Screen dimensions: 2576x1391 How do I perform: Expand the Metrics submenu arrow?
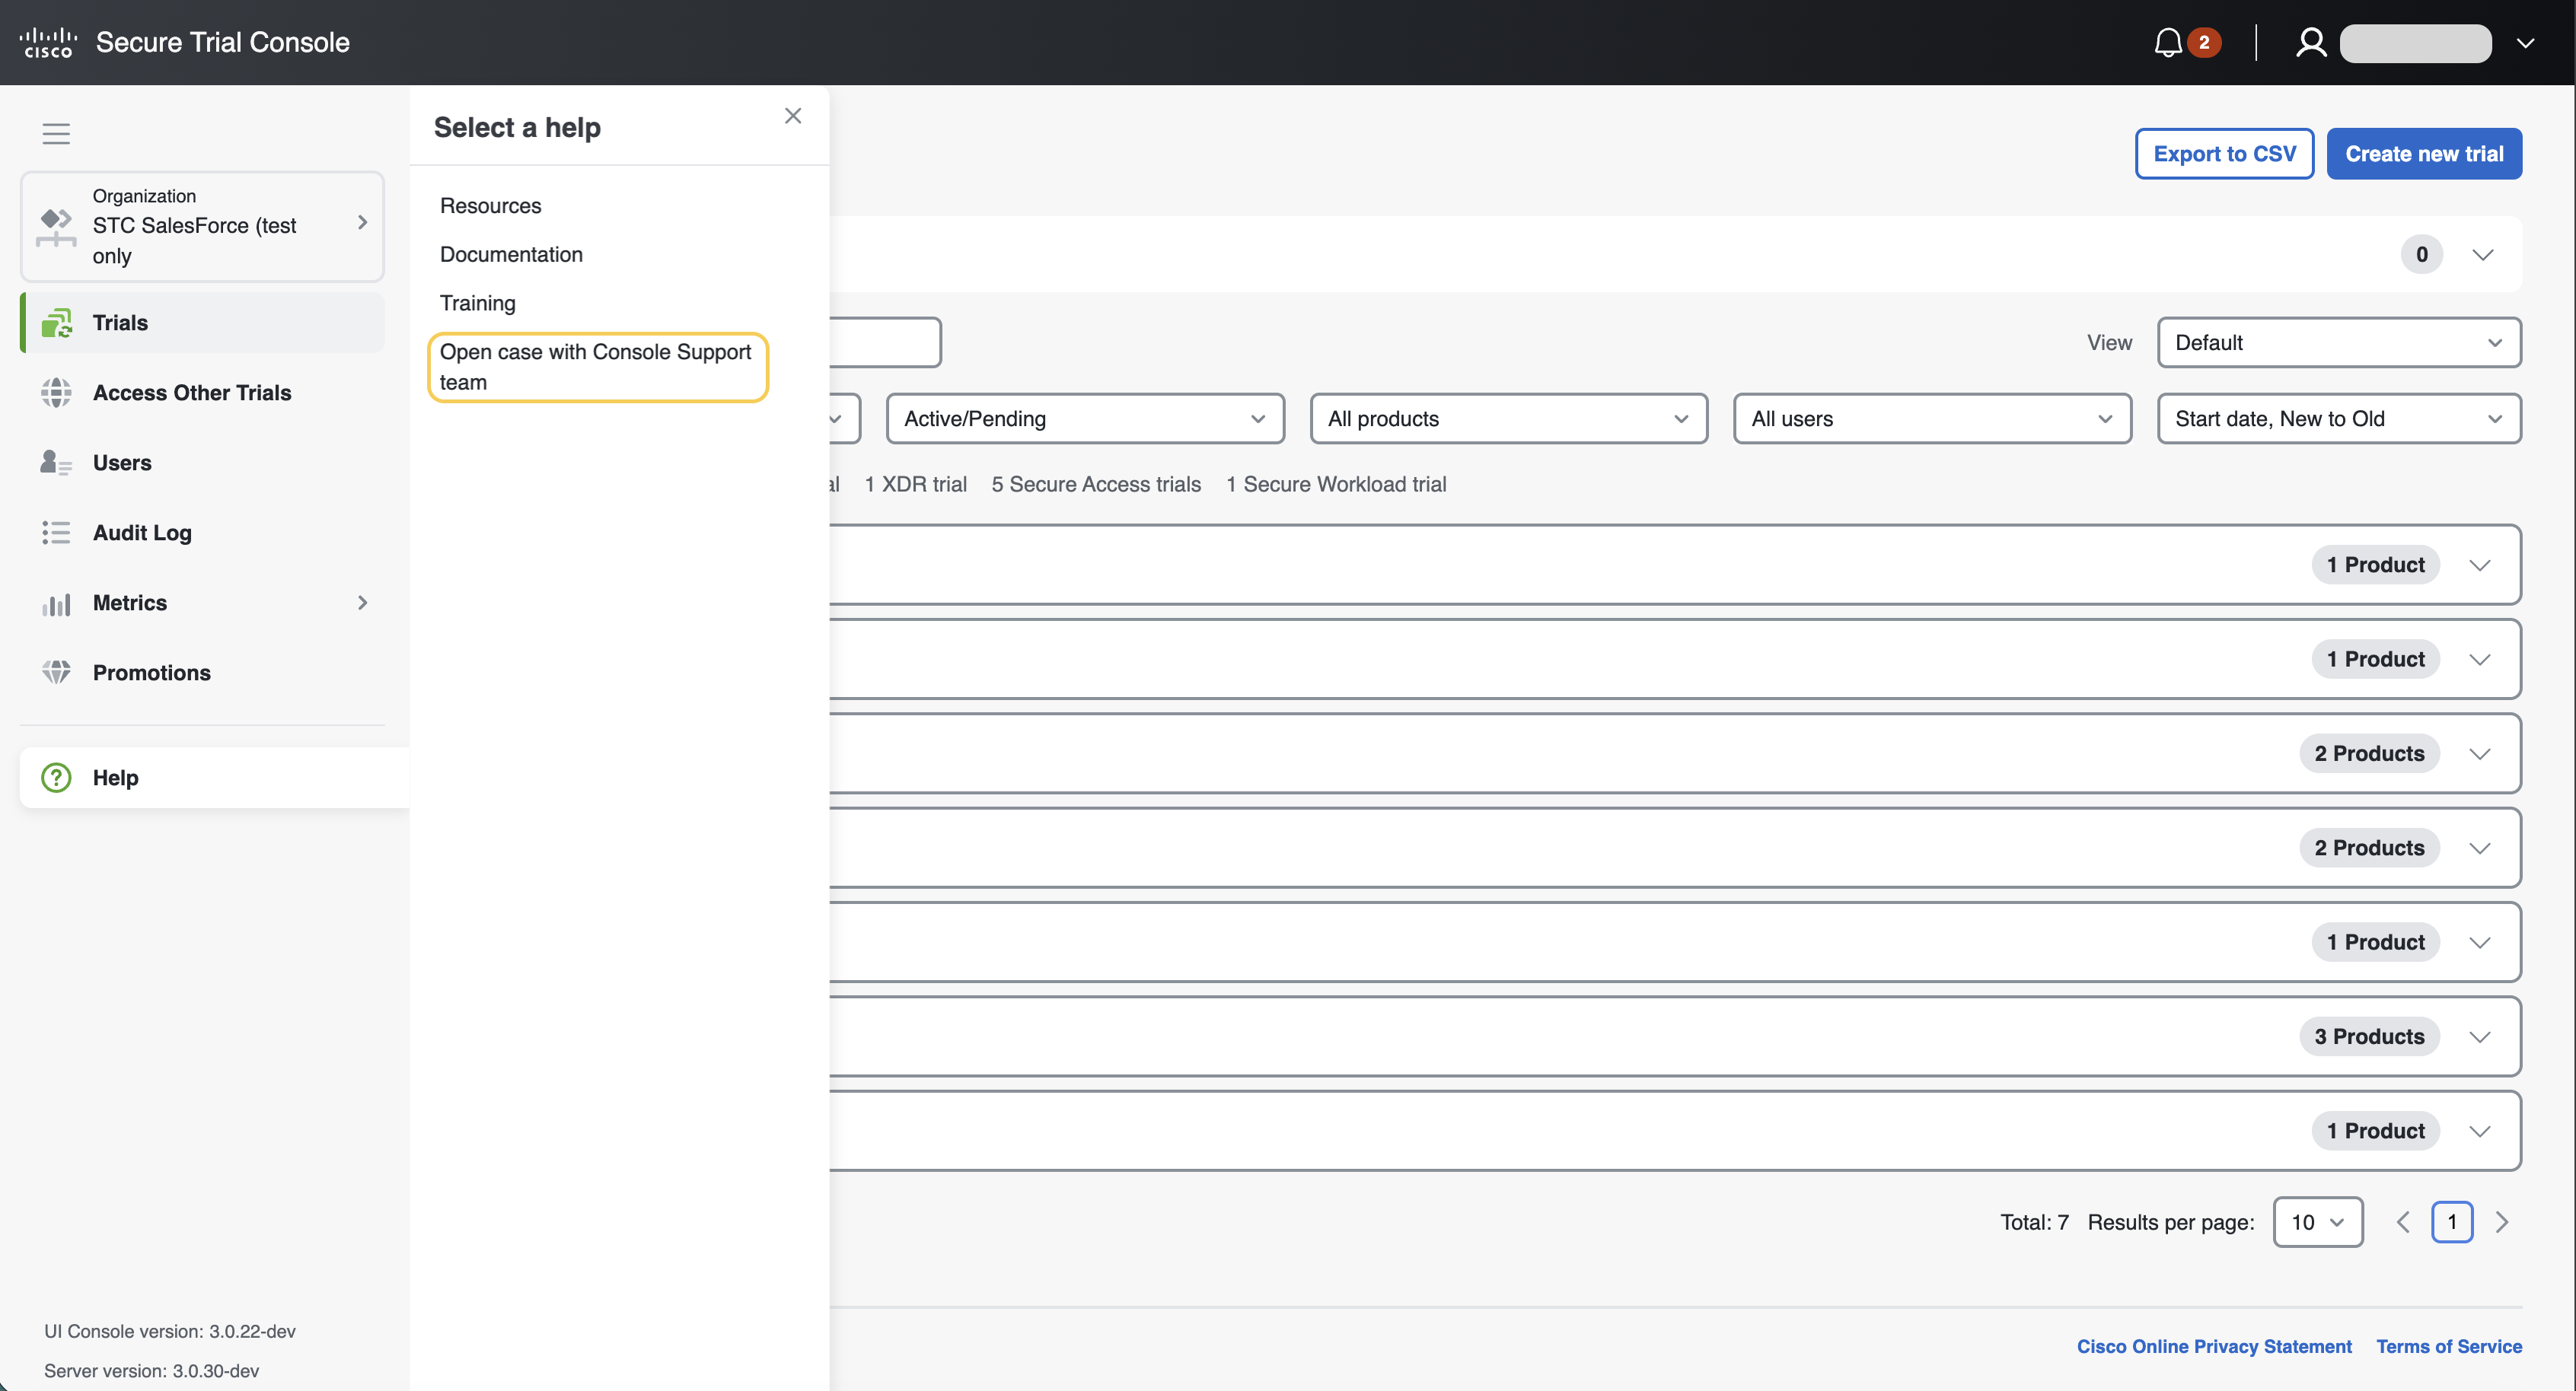pos(363,603)
